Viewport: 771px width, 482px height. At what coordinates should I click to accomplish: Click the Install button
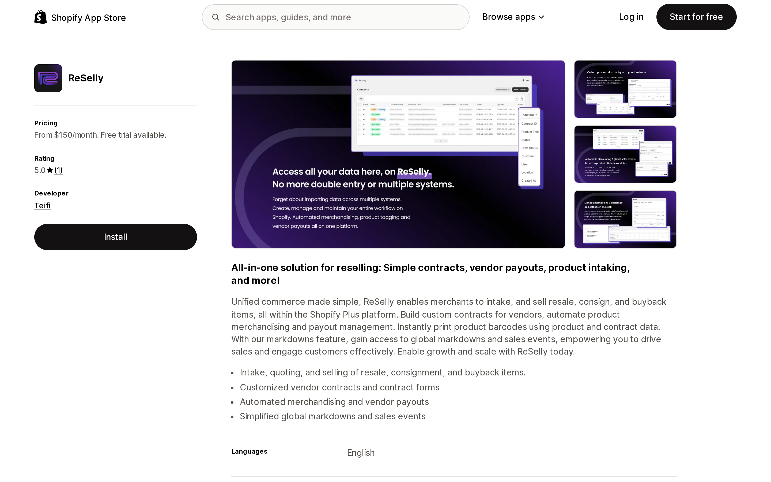(x=116, y=237)
